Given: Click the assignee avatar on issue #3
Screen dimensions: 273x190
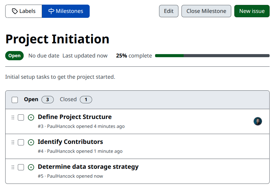Looking at the screenshot, I should pos(258,121).
